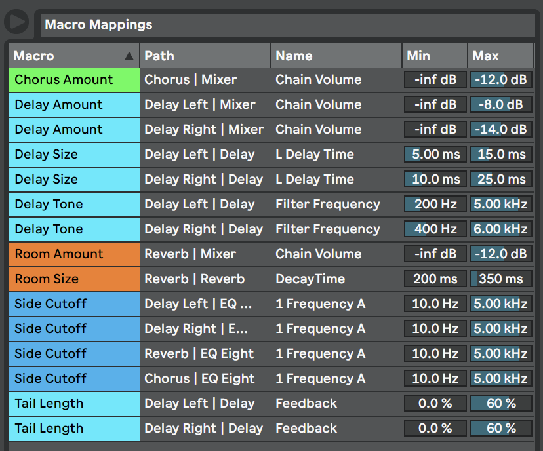Click the 200 Hz filter min value

tap(435, 205)
